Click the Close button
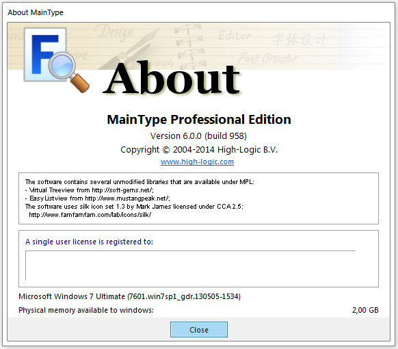The height and width of the screenshot is (349, 398). tap(199, 329)
